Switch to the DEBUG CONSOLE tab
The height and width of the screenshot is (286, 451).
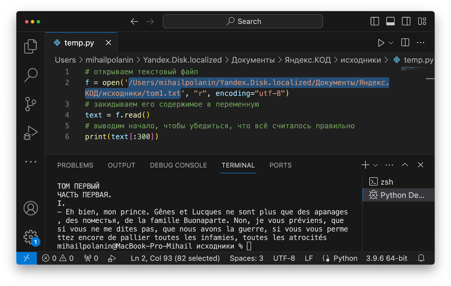click(178, 165)
